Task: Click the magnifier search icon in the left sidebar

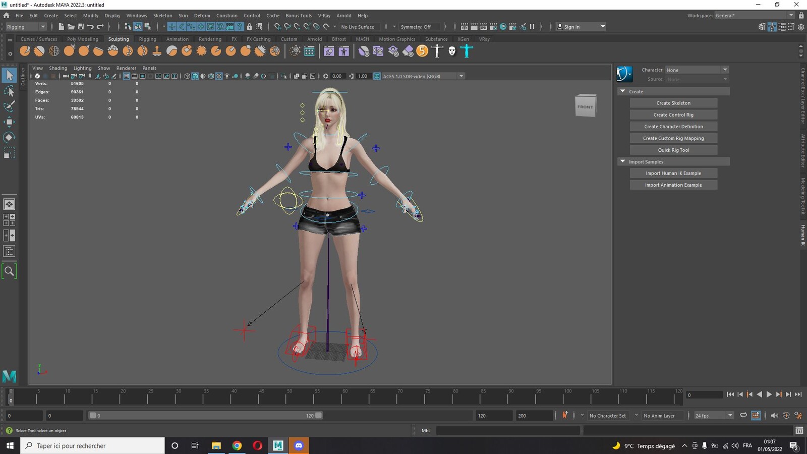Action: (x=9, y=271)
